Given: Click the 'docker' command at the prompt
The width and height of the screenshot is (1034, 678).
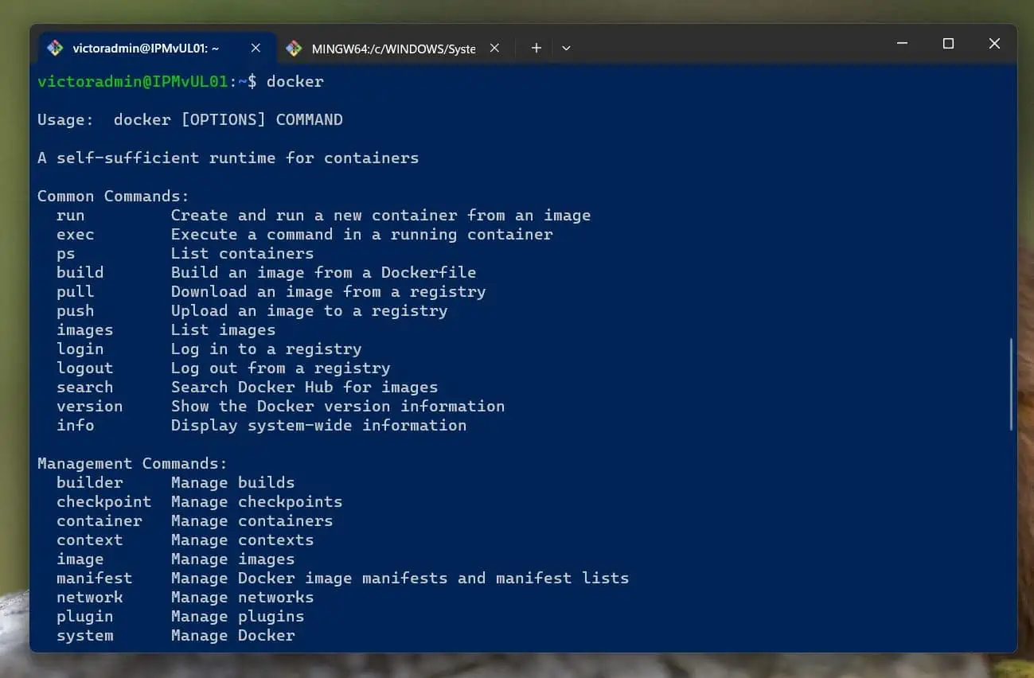Looking at the screenshot, I should tap(295, 81).
